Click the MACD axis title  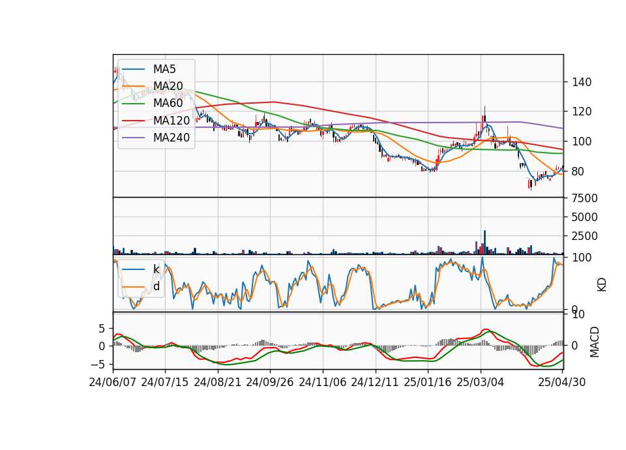595,342
